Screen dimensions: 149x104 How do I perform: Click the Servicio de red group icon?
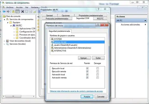pos(52,42)
